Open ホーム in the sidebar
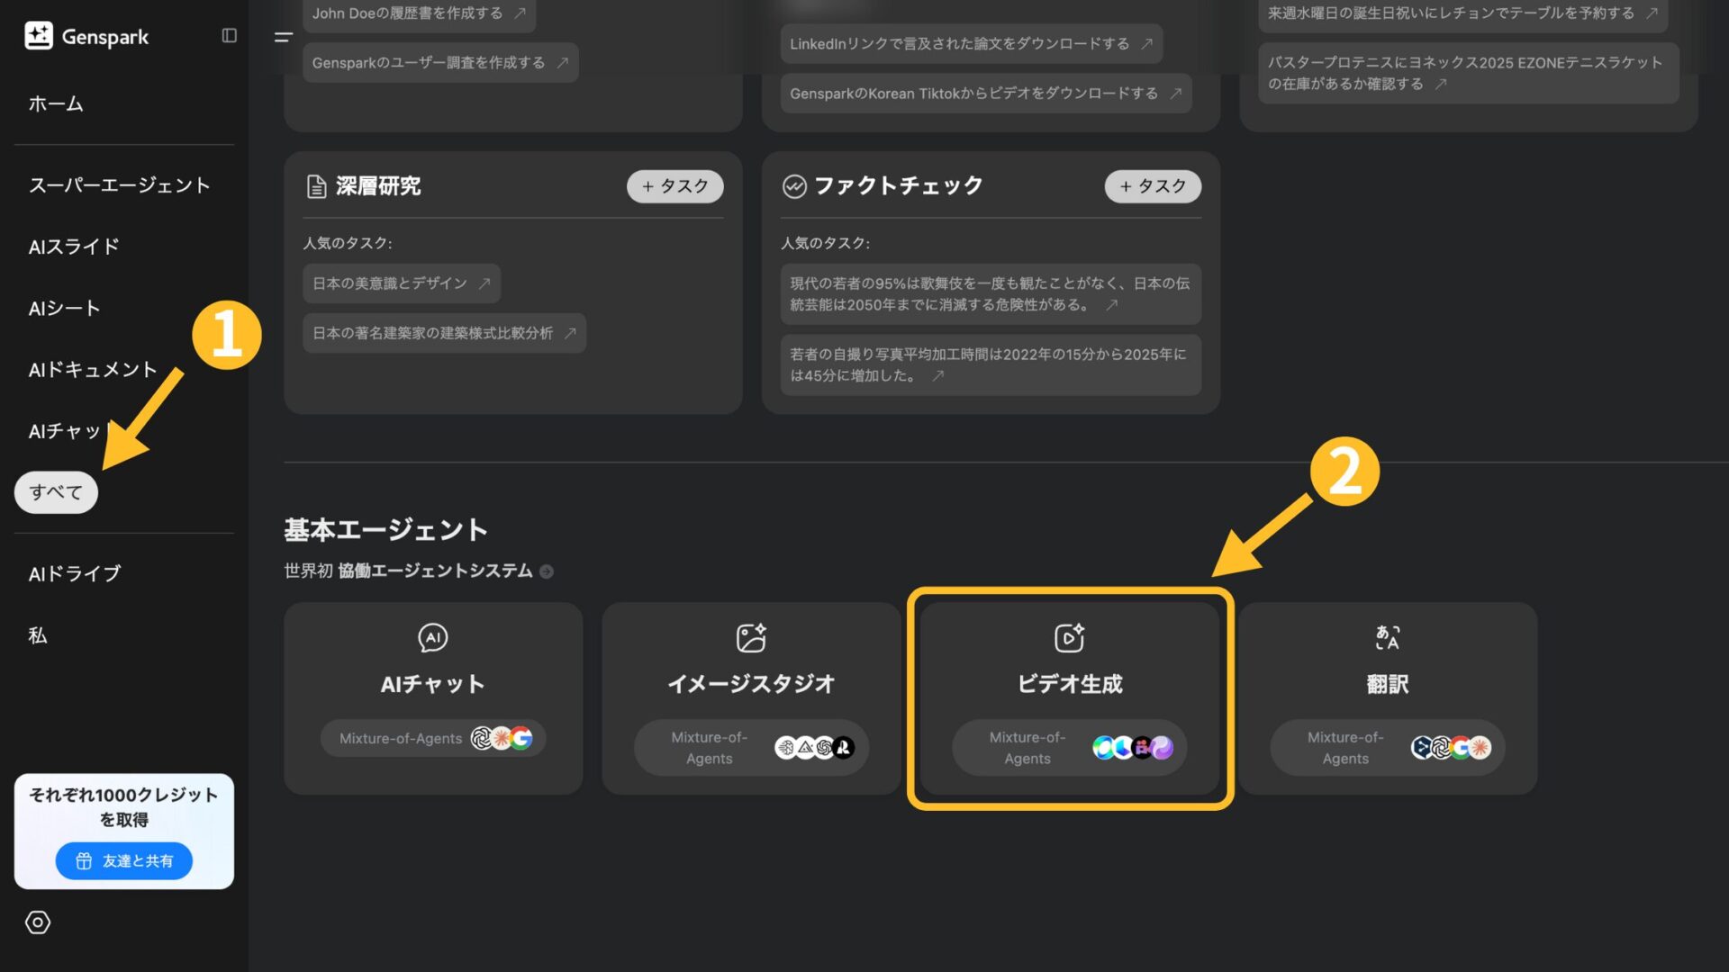 tap(56, 103)
